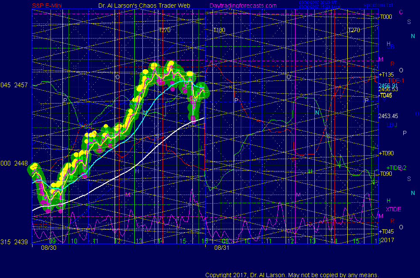Select the "08/30" date label
The image size is (420, 278).
(x=49, y=248)
